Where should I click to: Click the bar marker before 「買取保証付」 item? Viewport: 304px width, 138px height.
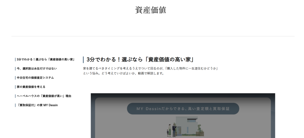pos(15,105)
